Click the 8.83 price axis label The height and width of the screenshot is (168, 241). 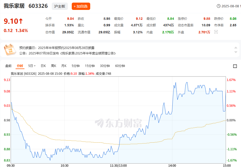7,160
